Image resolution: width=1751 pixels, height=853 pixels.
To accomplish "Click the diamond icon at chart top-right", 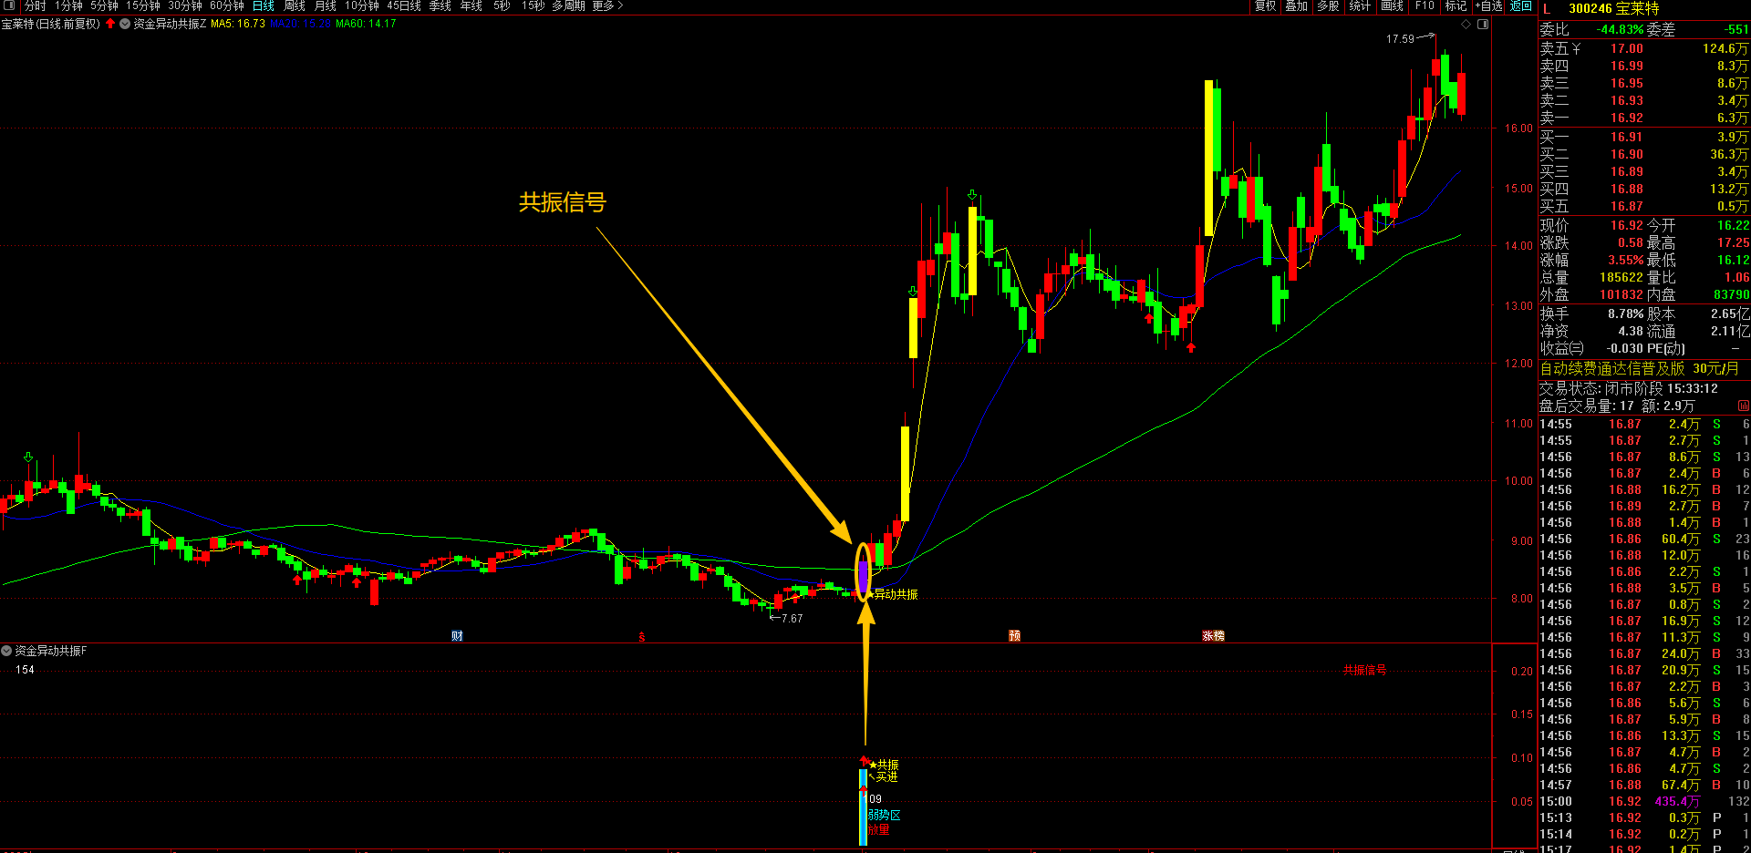I will 1466,24.
